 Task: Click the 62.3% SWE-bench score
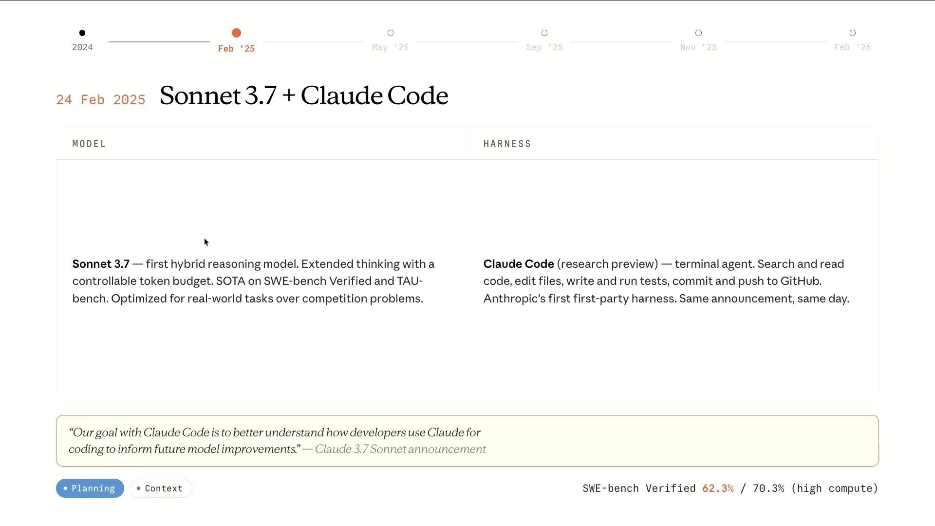pos(718,488)
